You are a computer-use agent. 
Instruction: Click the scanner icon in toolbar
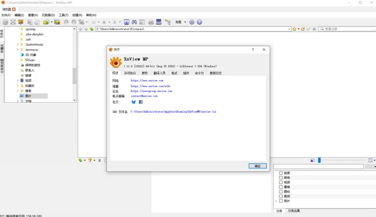(159, 22)
